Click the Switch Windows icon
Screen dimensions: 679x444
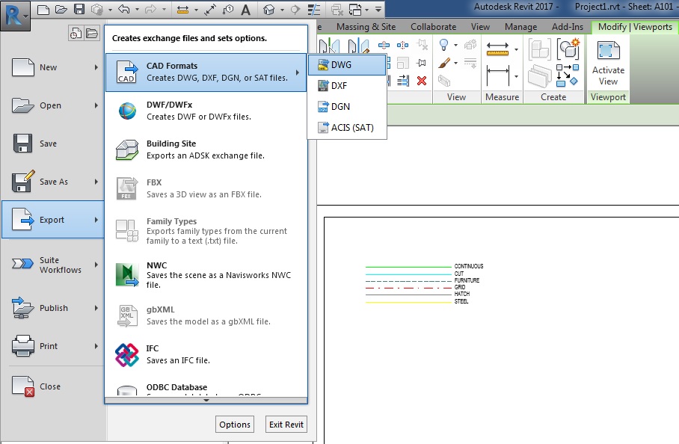pos(355,9)
